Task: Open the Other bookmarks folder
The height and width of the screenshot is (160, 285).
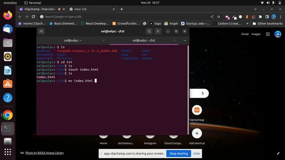Action: pos(268,24)
